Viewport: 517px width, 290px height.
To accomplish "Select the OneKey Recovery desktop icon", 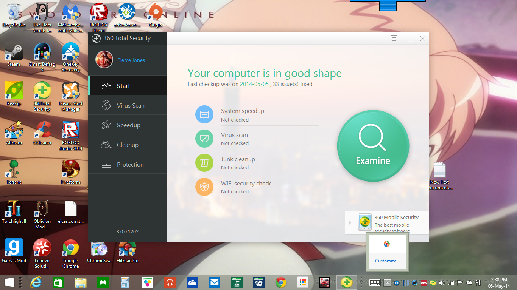I will click(x=71, y=57).
